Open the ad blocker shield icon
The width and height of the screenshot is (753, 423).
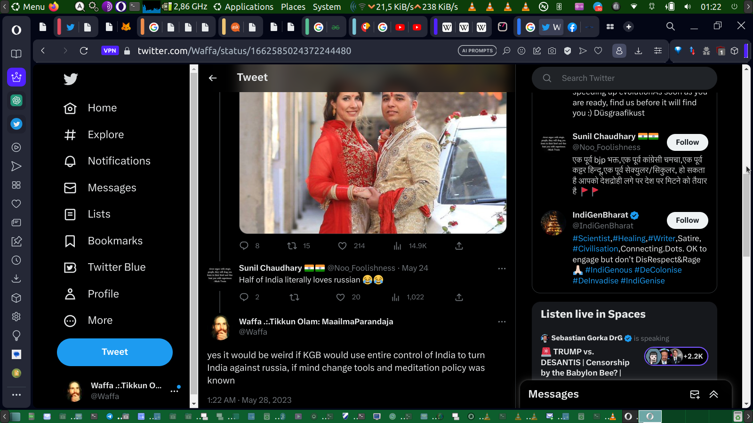[x=568, y=51]
